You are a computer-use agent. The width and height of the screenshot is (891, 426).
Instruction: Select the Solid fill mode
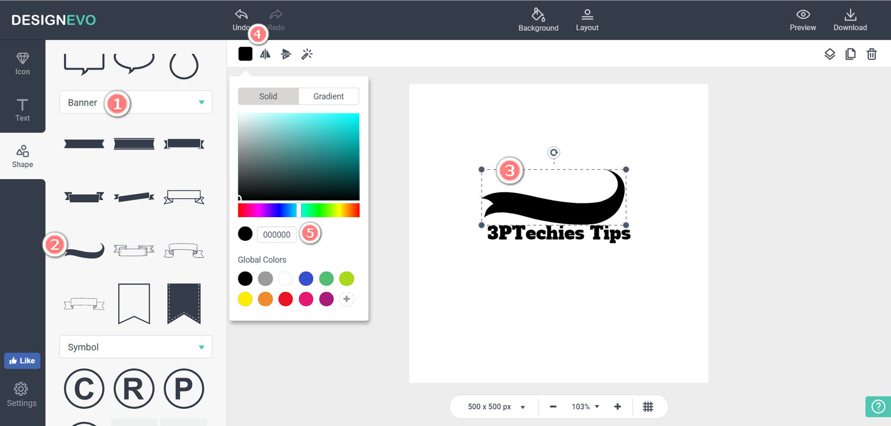[268, 96]
